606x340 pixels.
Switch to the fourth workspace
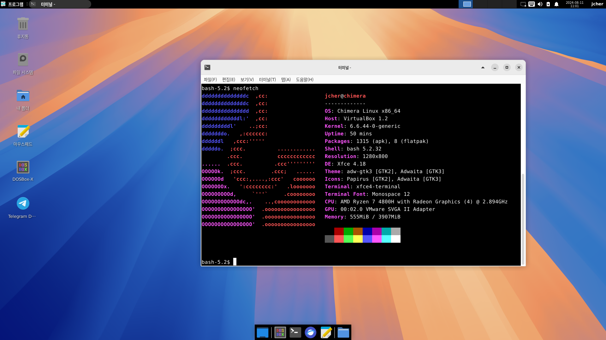click(x=509, y=4)
